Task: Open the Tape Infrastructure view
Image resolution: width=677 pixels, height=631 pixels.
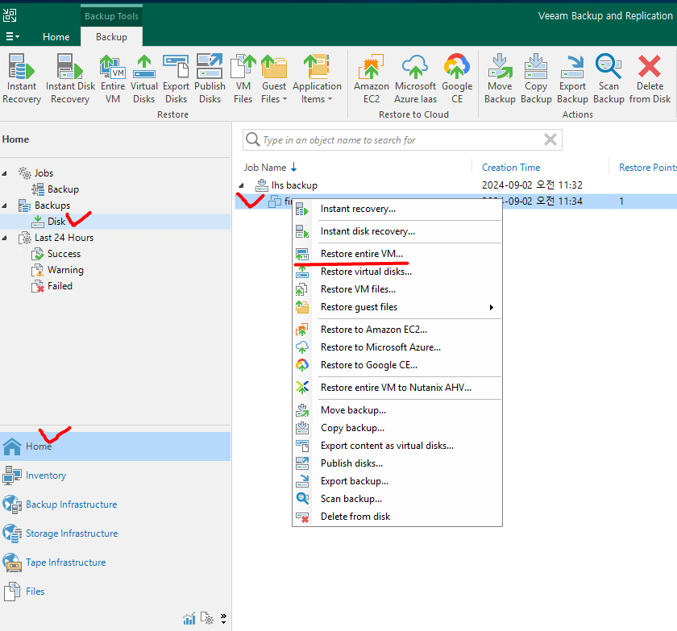Action: click(114, 562)
